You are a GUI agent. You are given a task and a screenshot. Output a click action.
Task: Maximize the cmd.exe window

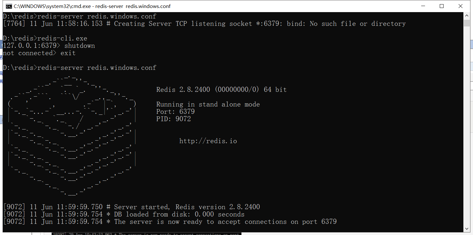[442, 6]
